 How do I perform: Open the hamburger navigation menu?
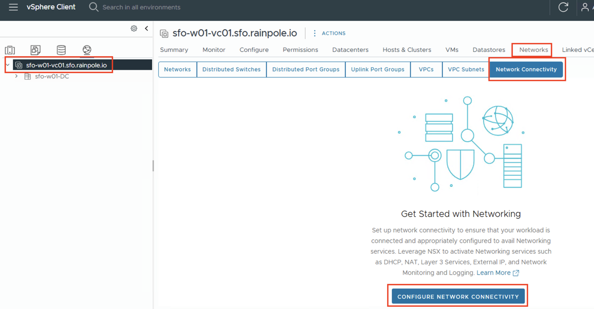coord(13,7)
